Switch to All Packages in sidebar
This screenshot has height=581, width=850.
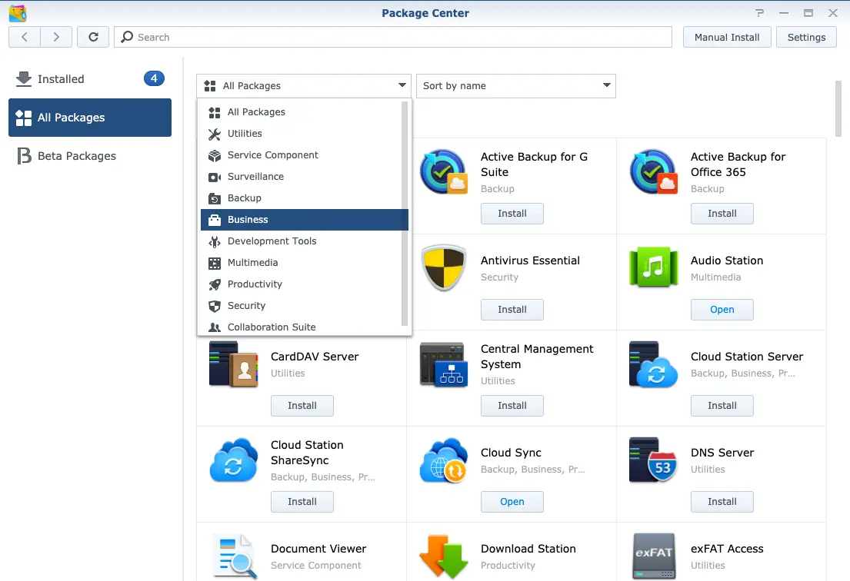click(x=90, y=118)
